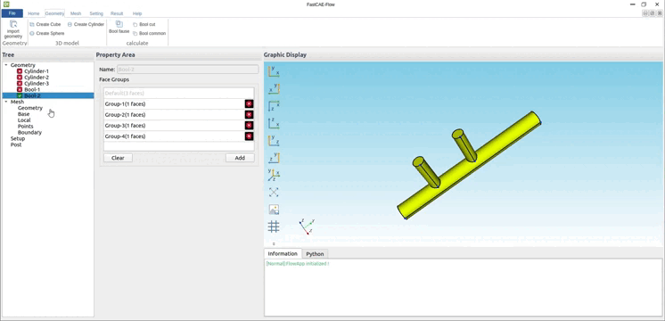This screenshot has height=321, width=665.
Task: Open Local under the Mesh node
Action: (24, 120)
